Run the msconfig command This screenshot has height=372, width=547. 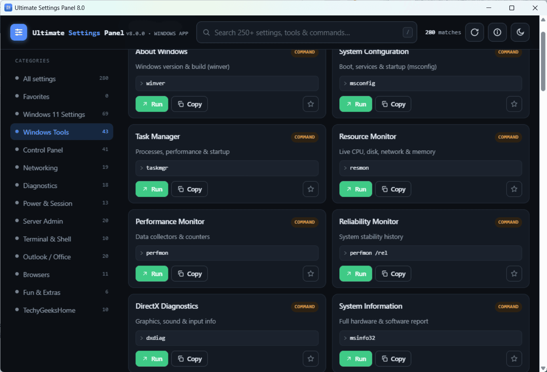pos(356,104)
